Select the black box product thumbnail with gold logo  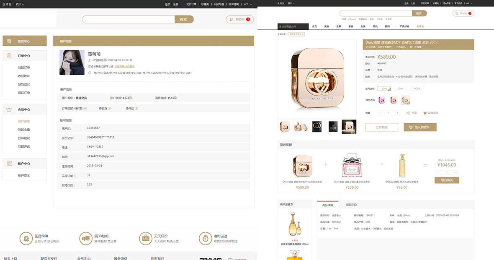coord(317,127)
